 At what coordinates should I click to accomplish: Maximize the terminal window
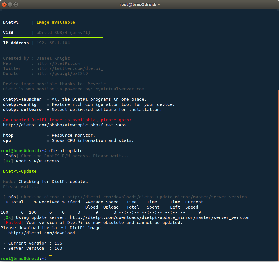tap(16, 5)
